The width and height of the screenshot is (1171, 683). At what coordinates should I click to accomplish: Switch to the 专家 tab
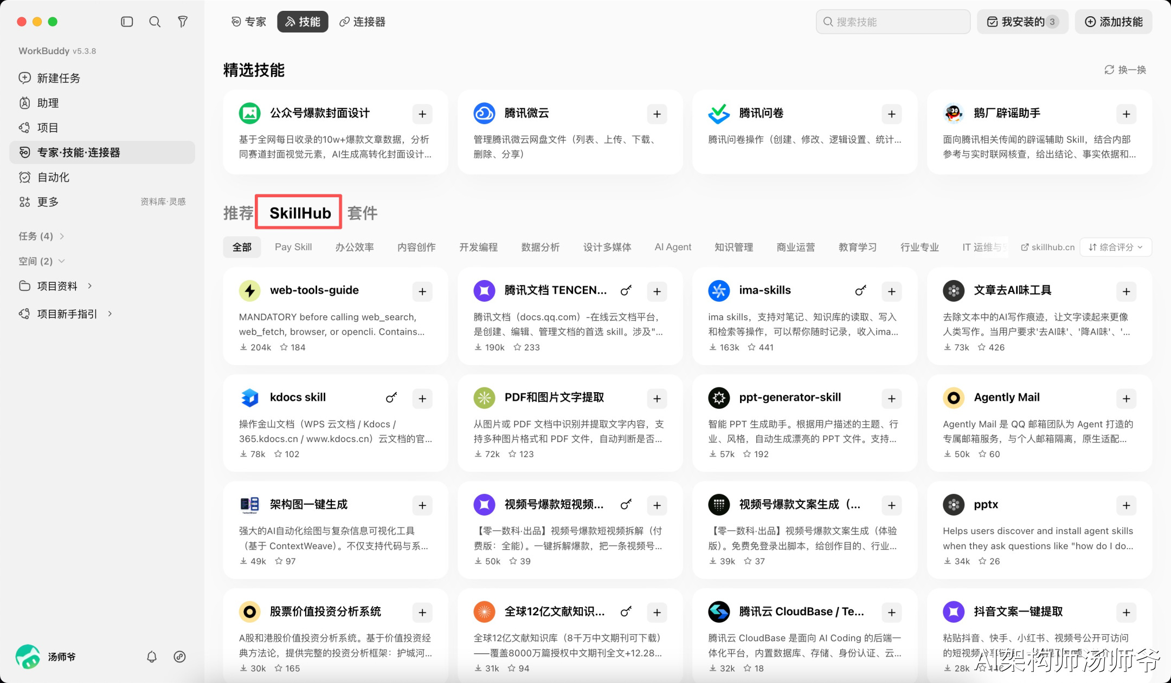249,22
